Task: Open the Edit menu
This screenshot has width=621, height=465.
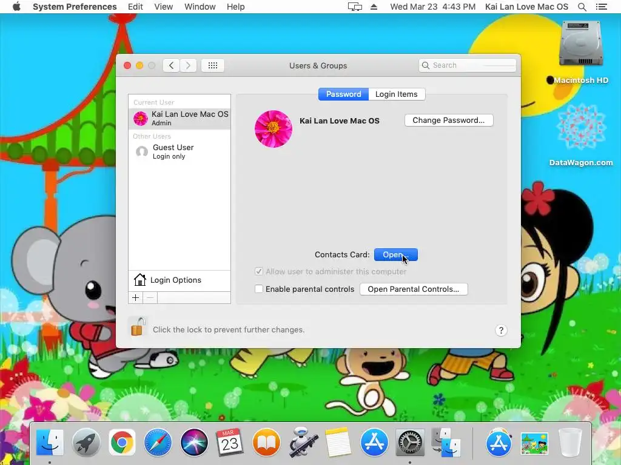Action: pyautogui.click(x=135, y=7)
